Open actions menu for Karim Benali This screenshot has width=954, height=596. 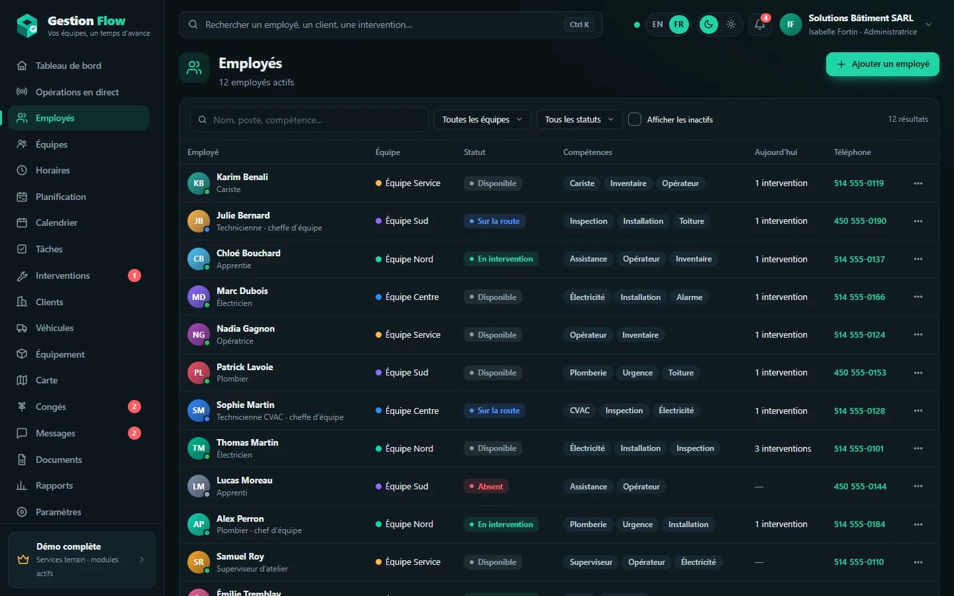tap(918, 183)
